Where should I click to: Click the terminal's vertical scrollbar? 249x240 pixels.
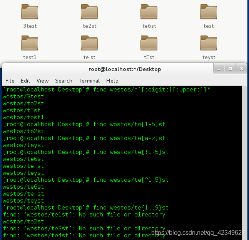tap(244, 162)
